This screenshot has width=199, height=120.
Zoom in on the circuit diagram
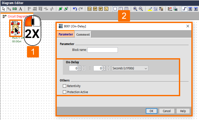135,9
